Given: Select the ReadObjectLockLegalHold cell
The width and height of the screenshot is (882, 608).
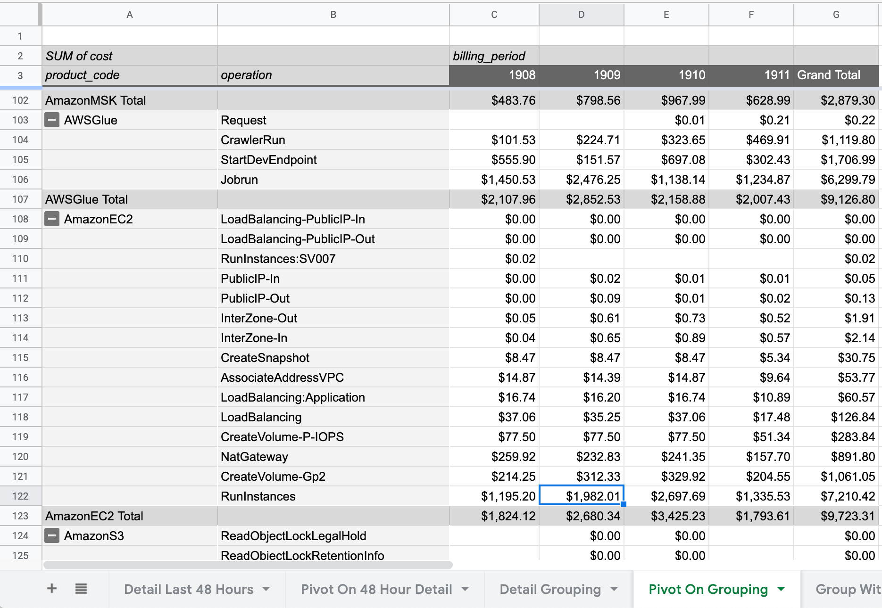Looking at the screenshot, I should coord(333,536).
